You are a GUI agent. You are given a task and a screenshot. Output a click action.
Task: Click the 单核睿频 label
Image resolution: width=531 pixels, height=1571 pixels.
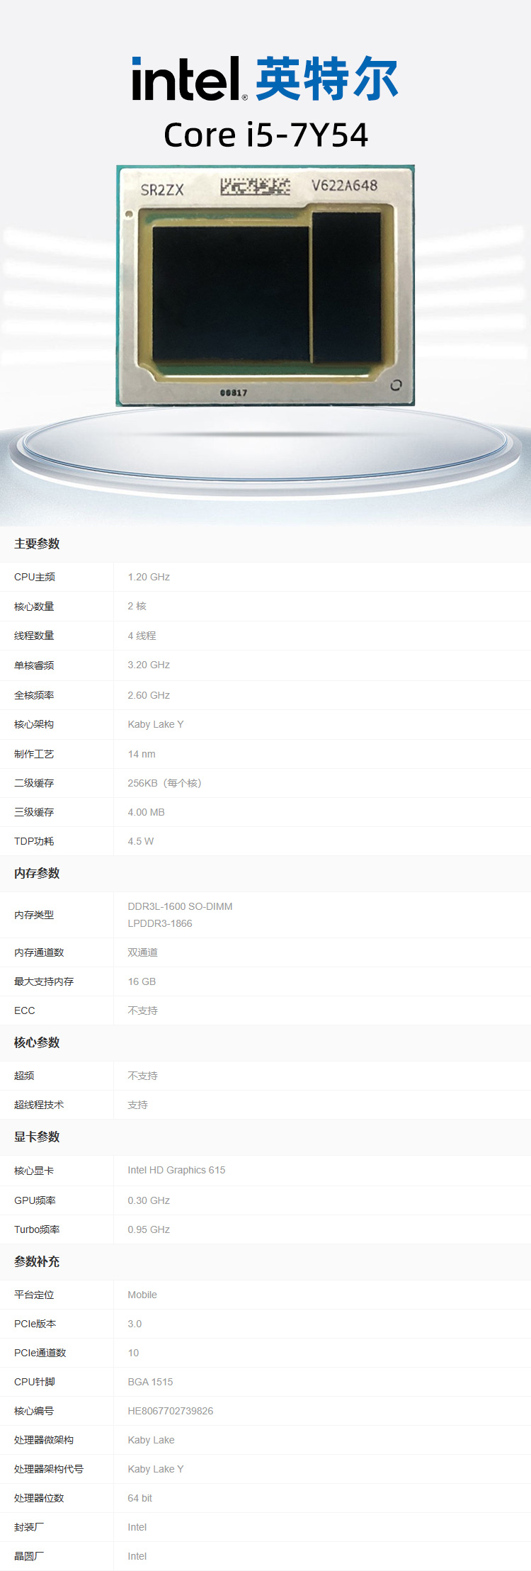point(34,665)
